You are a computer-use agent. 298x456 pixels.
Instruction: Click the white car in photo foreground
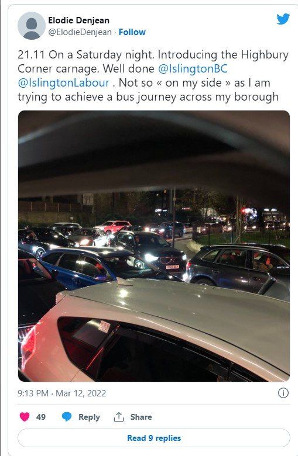click(x=156, y=330)
